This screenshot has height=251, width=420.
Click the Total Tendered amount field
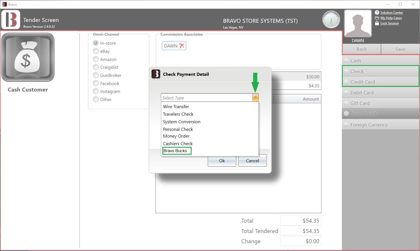point(301,231)
